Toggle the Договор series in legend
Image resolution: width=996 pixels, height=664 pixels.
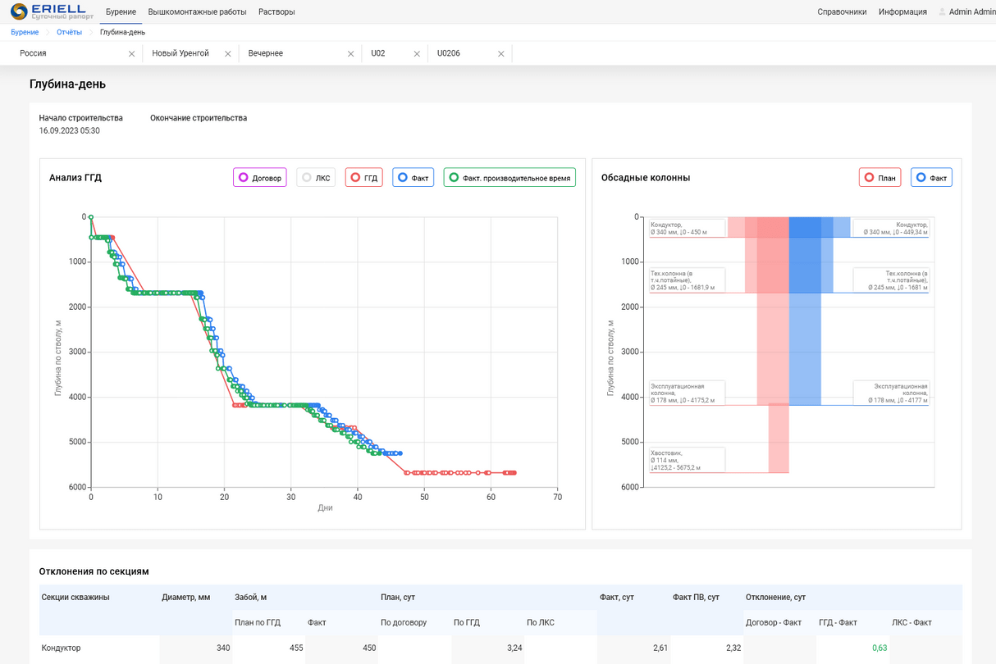(x=260, y=177)
